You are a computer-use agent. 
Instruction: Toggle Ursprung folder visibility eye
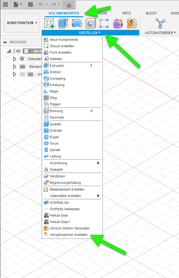click(22, 74)
